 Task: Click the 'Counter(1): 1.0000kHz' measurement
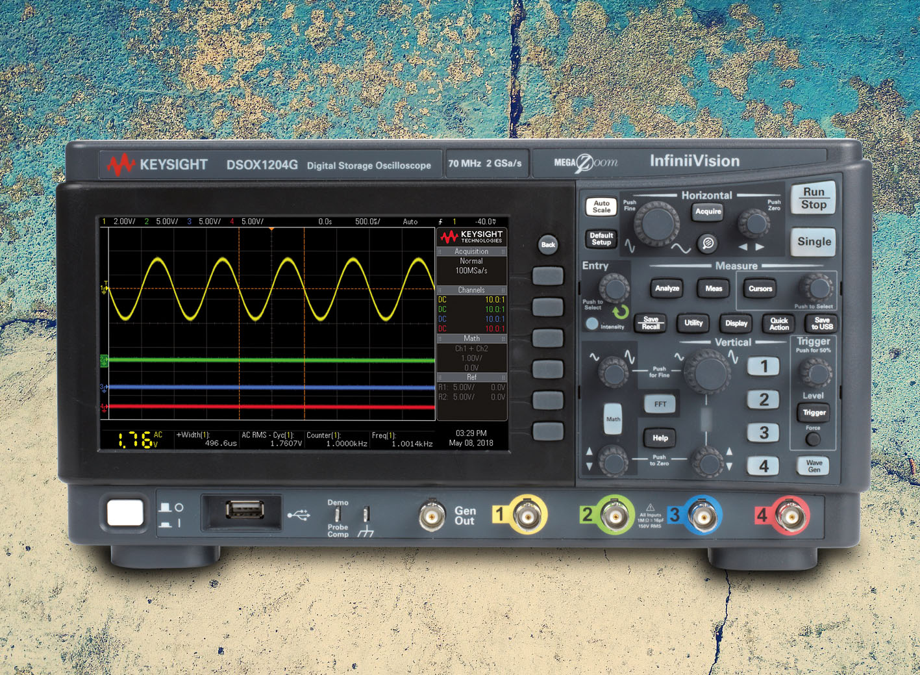pyautogui.click(x=337, y=440)
